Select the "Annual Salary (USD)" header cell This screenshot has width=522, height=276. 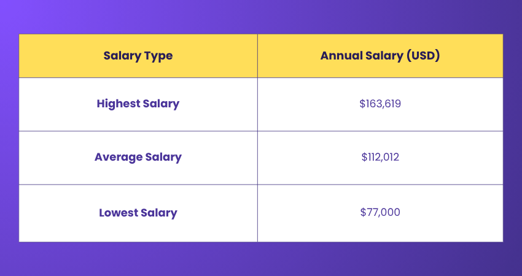click(380, 56)
